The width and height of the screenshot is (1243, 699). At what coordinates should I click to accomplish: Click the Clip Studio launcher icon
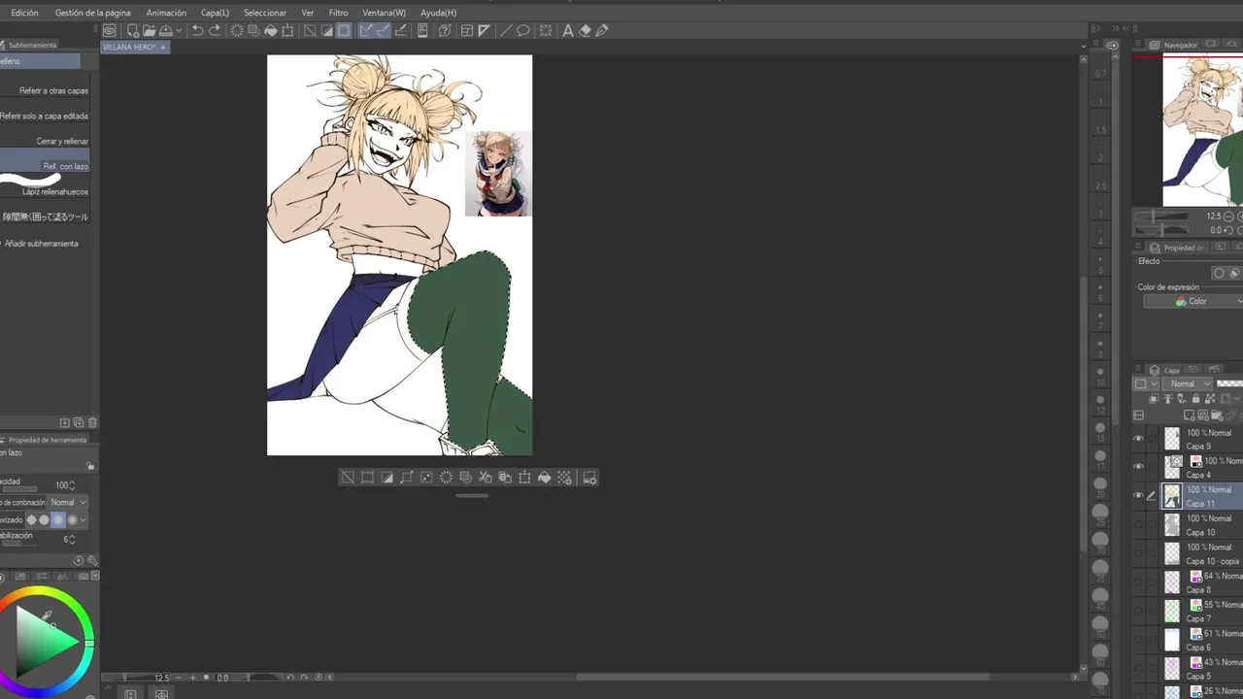[x=110, y=30]
